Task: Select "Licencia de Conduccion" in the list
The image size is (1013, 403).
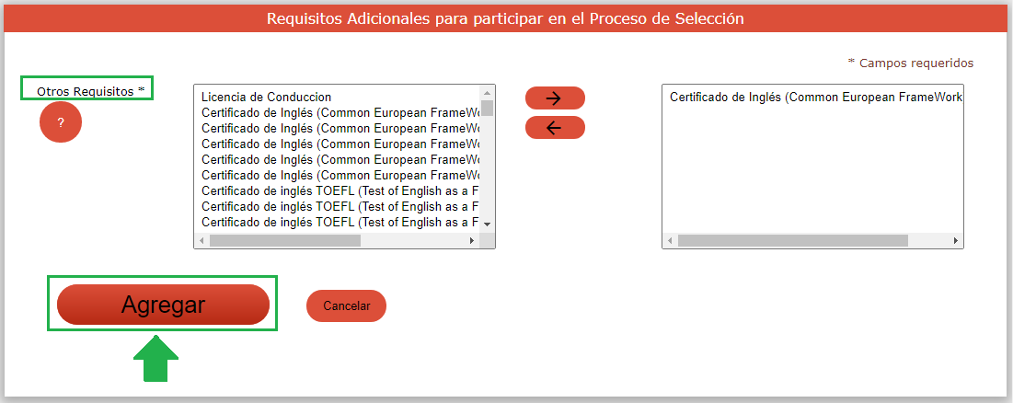Action: click(x=266, y=97)
